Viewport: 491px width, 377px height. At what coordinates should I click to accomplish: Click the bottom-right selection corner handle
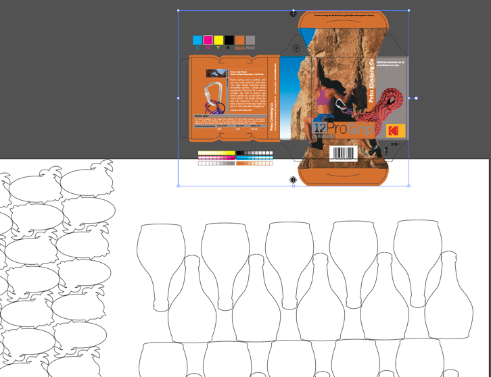(x=408, y=186)
